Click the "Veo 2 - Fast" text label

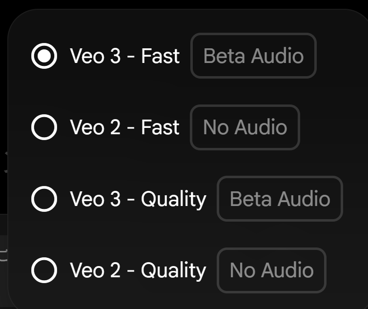tap(124, 127)
